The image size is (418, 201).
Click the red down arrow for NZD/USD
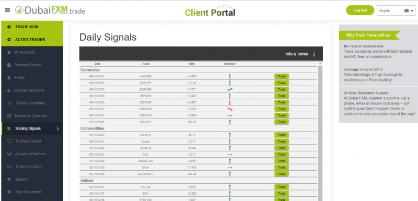coord(230,102)
